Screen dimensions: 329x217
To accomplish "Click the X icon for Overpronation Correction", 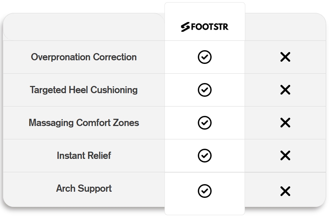I will 286,57.
